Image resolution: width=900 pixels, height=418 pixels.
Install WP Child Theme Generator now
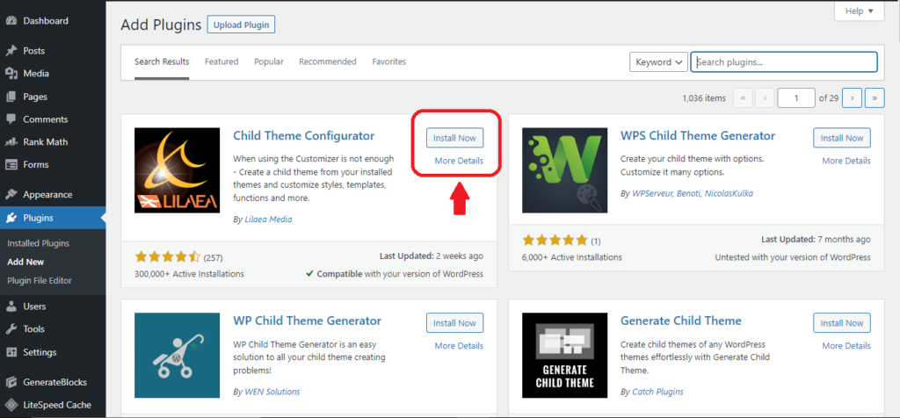pyautogui.click(x=454, y=323)
